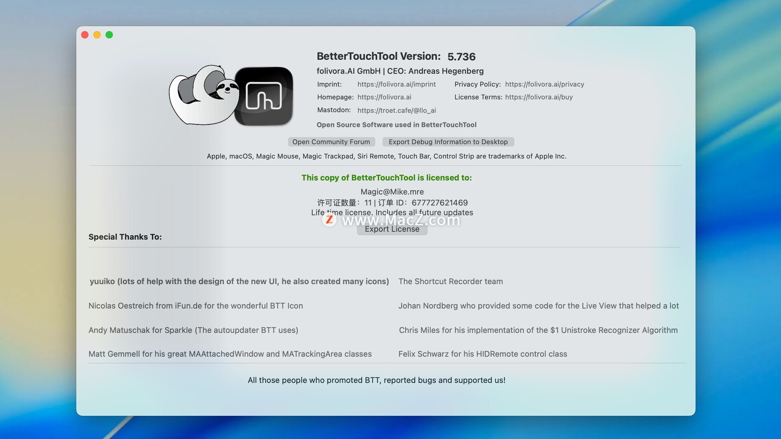Click Export Debug Information to Desktop
Screen dimensions: 781x439
point(448,142)
